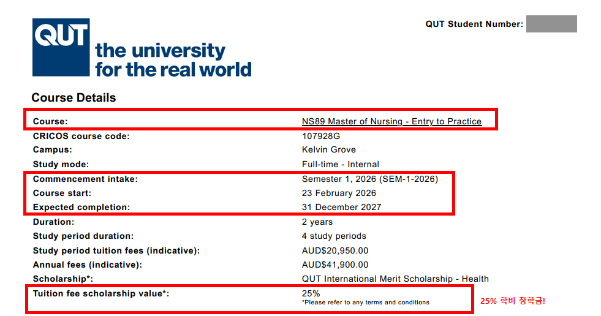Click the red Korean scholarship annotation

point(512,301)
